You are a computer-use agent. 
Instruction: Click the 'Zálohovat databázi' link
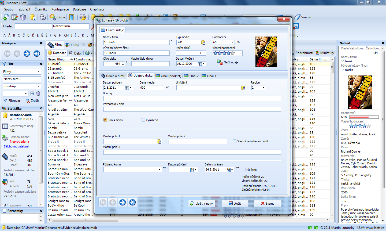click(x=16, y=146)
